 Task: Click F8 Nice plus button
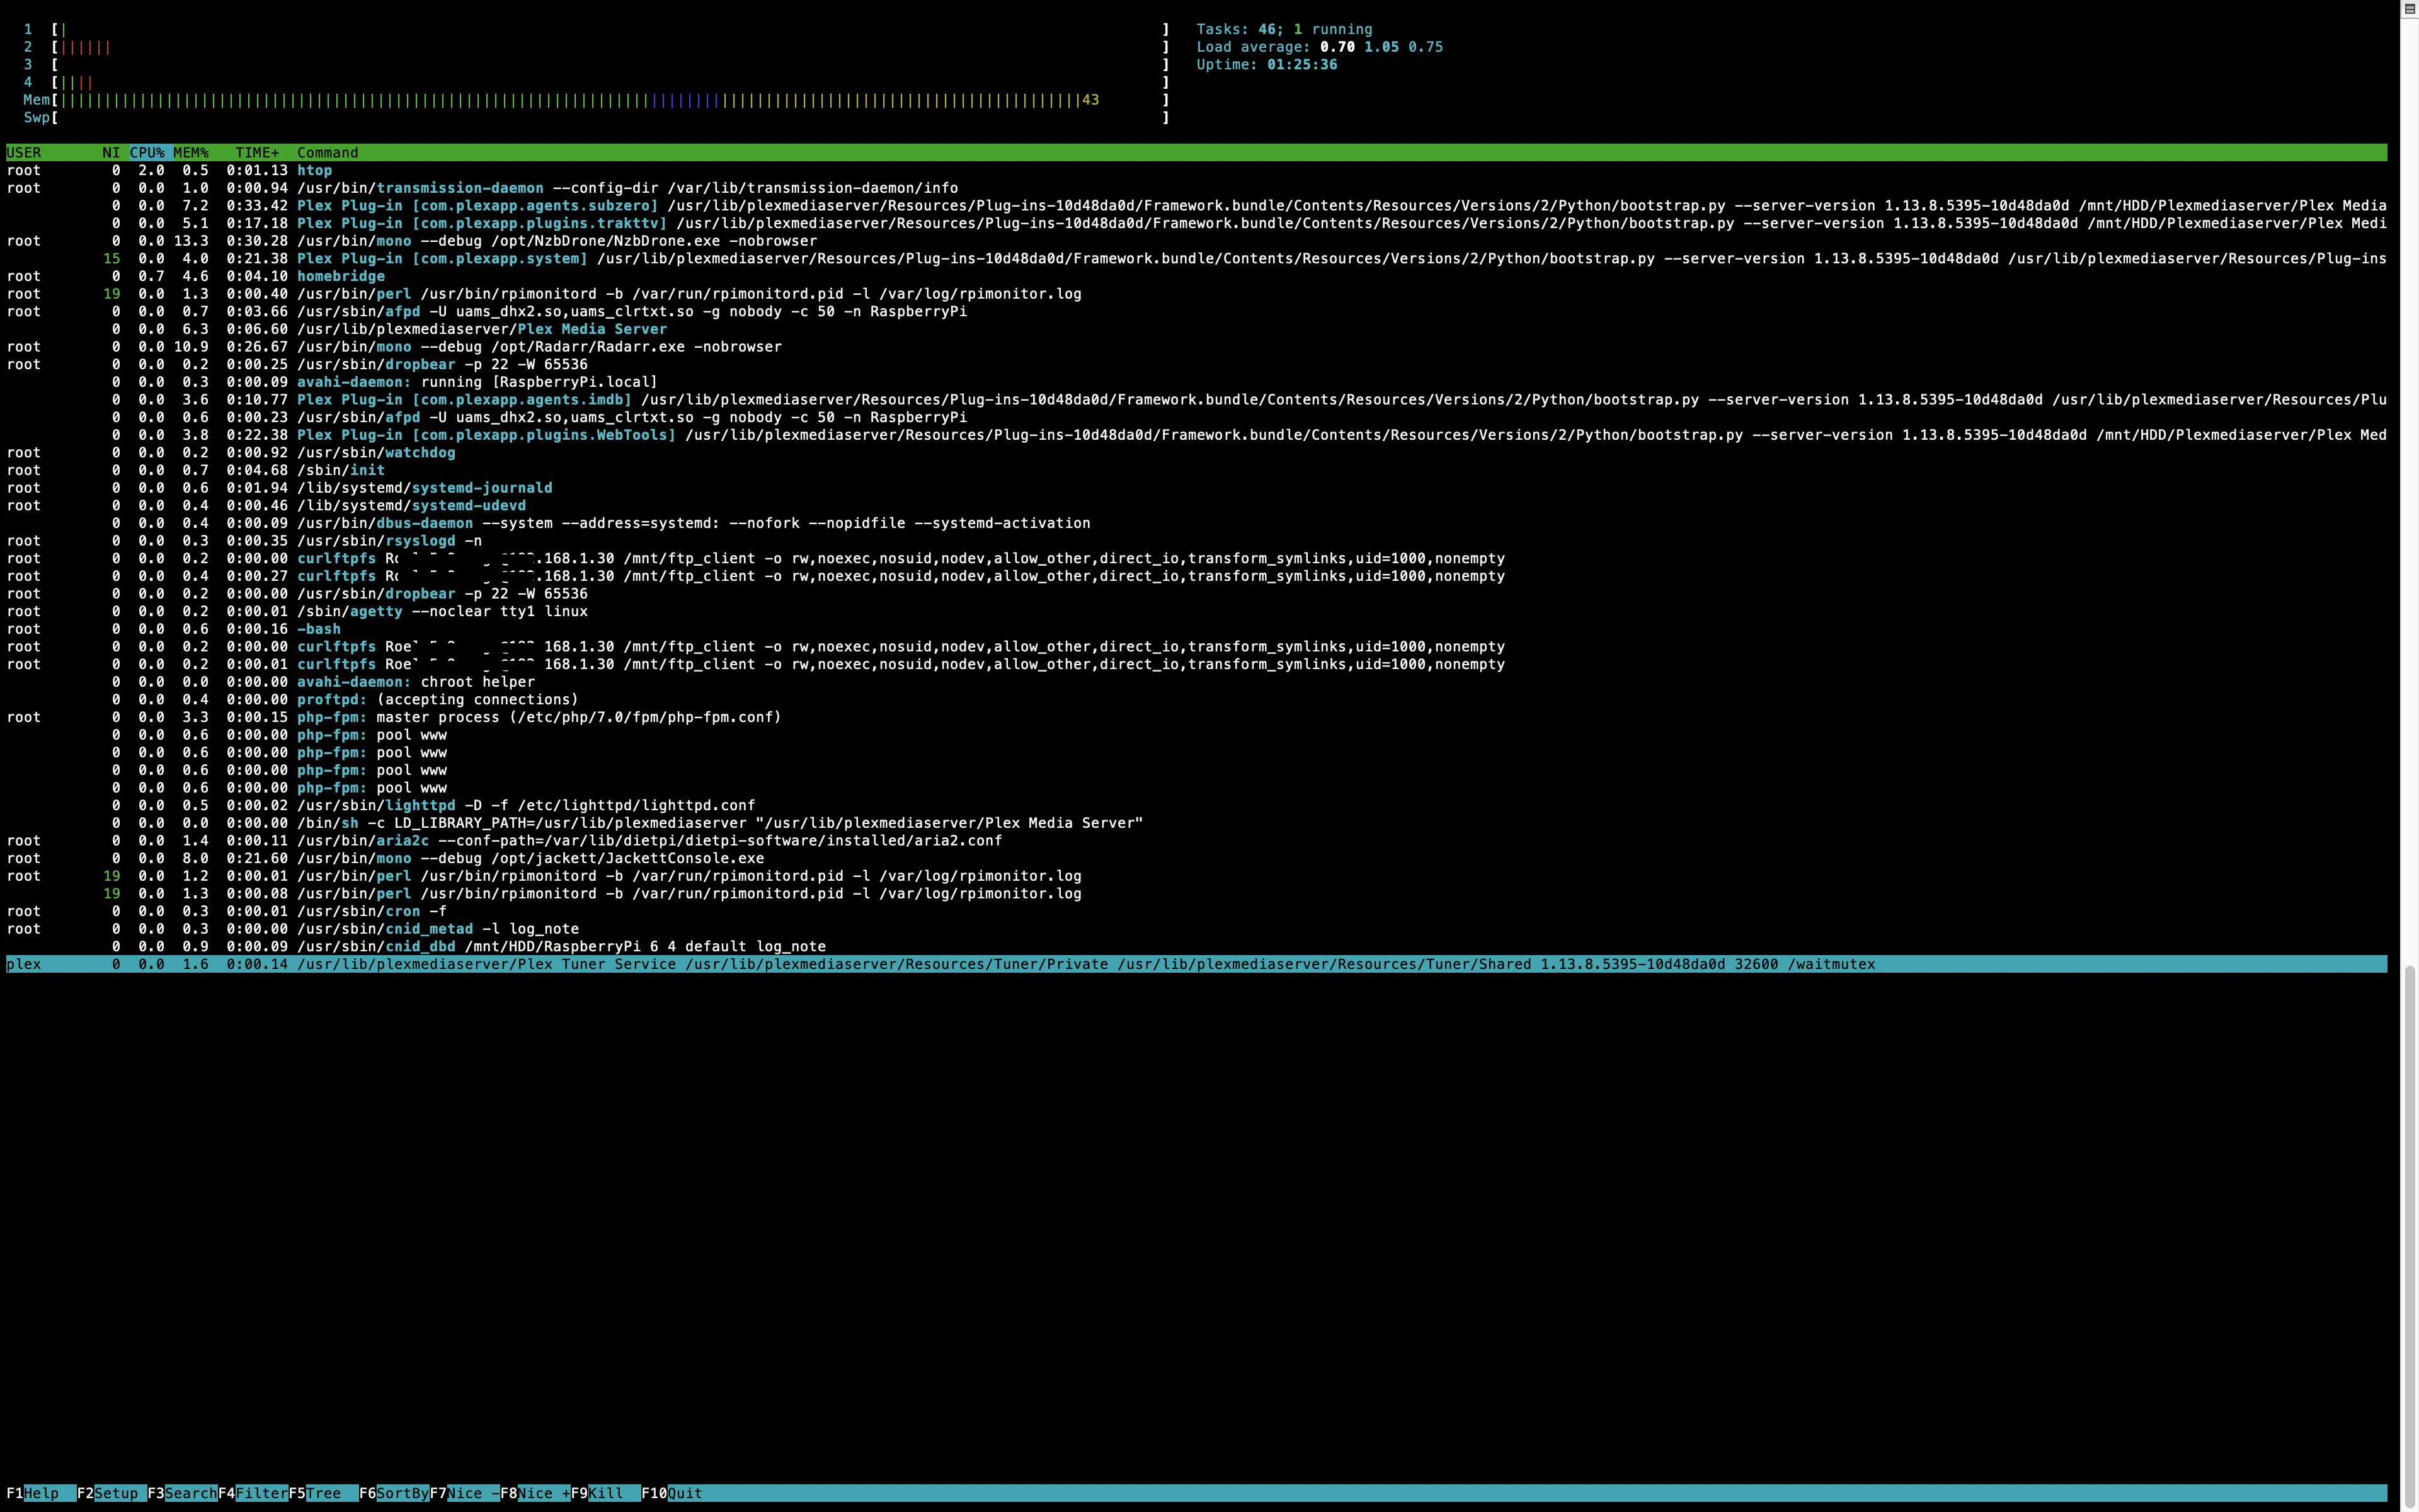(543, 1493)
